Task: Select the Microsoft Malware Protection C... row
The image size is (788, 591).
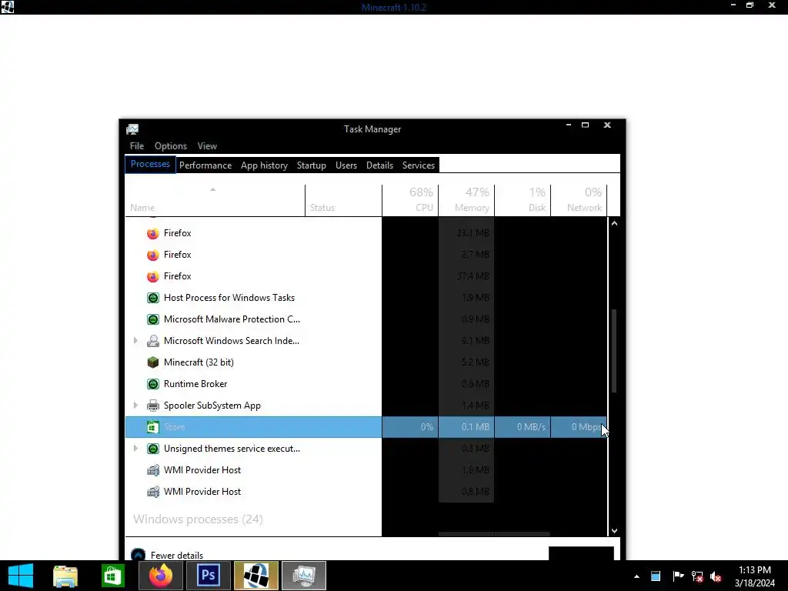Action: [366, 319]
